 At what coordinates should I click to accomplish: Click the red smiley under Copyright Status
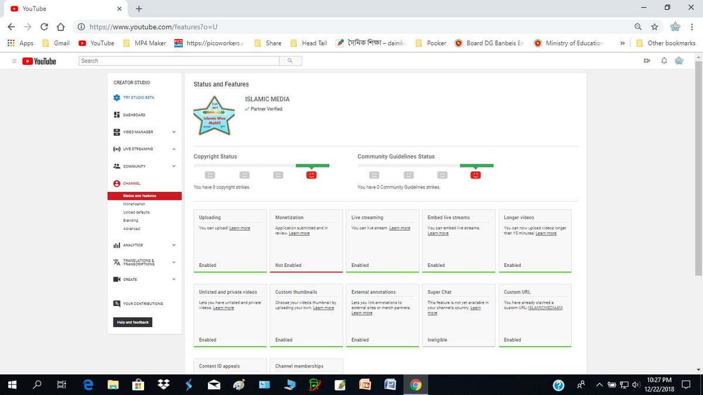(x=312, y=174)
